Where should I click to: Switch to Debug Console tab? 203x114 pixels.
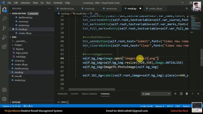pos(89,94)
